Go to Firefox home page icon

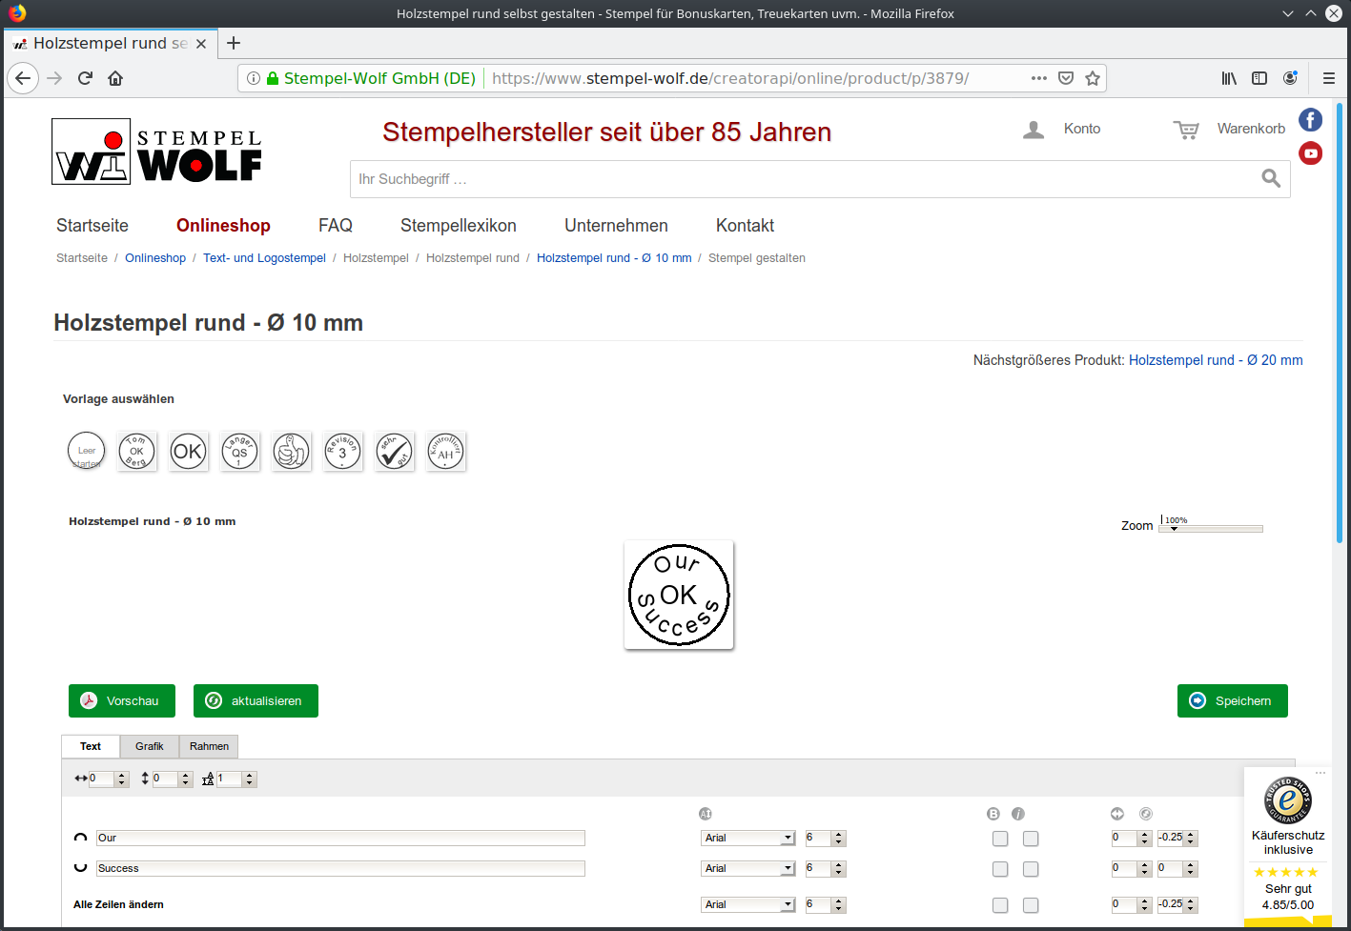pos(115,78)
